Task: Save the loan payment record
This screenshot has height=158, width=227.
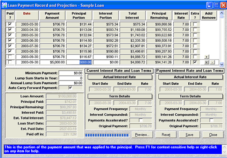Action: [189, 135]
